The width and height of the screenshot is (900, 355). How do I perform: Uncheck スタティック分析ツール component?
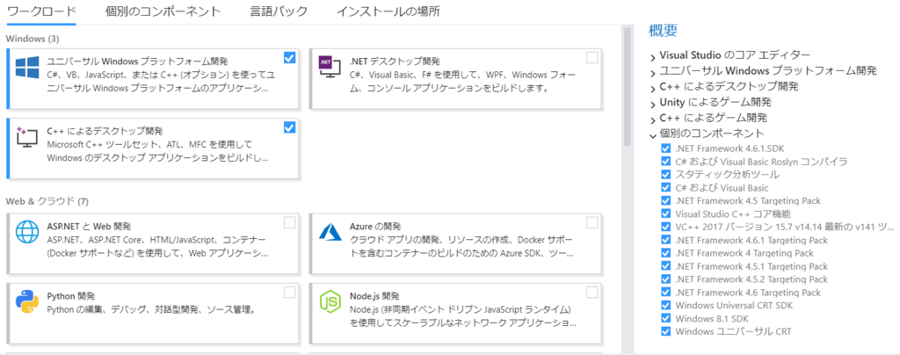click(666, 174)
